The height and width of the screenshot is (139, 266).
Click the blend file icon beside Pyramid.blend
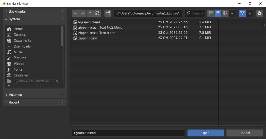[x=75, y=22]
